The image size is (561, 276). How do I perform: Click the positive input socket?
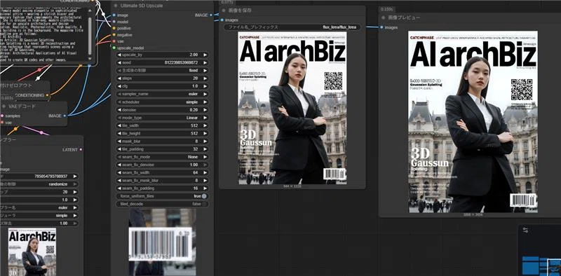pos(114,28)
